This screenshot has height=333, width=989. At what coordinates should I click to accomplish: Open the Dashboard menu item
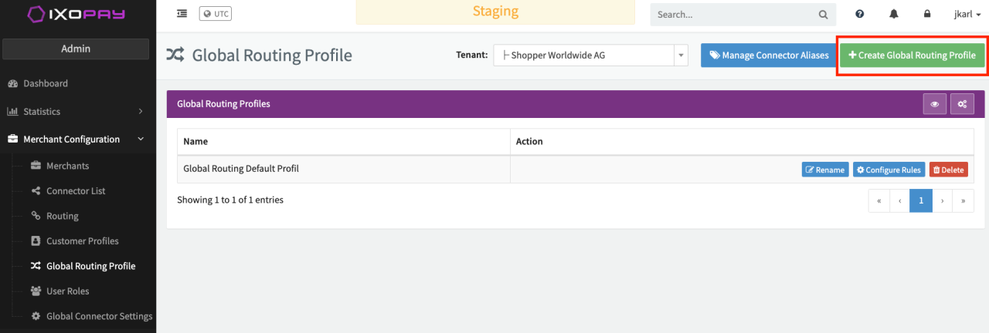pyautogui.click(x=46, y=83)
